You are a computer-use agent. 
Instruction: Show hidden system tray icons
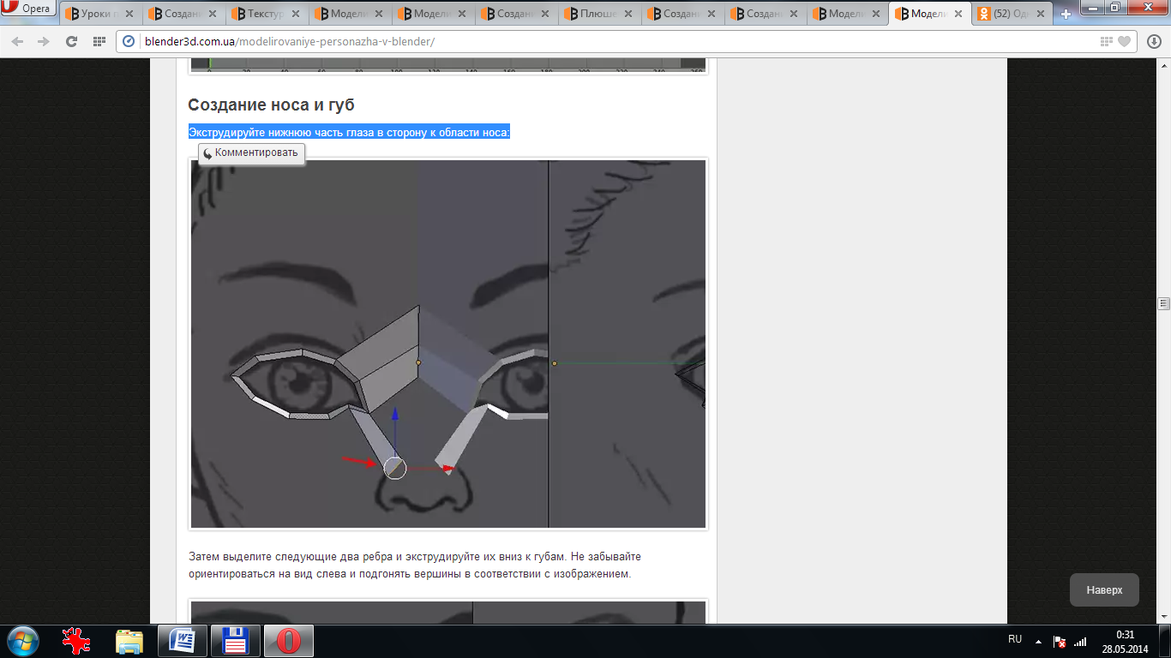point(1038,641)
